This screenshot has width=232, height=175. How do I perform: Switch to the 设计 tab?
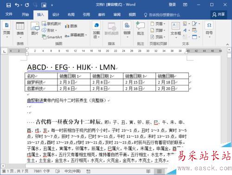tap(56, 15)
